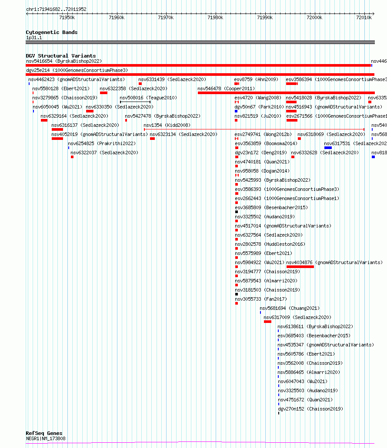Open esv3685809 (Besenbacher2015) variant

[271, 207]
